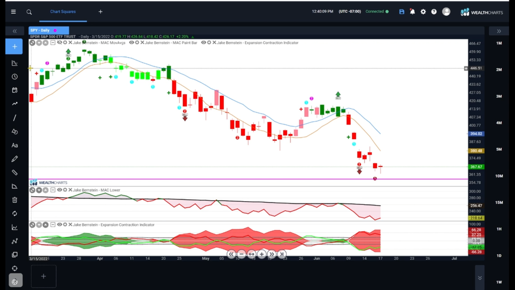This screenshot has width=515, height=290.
Task: Toggle visibility of MAC MovAvgs indicator
Action: (60, 43)
